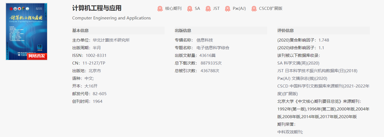
Task: Click the 复合影响因子 1.748 row
Action: click(303, 40)
